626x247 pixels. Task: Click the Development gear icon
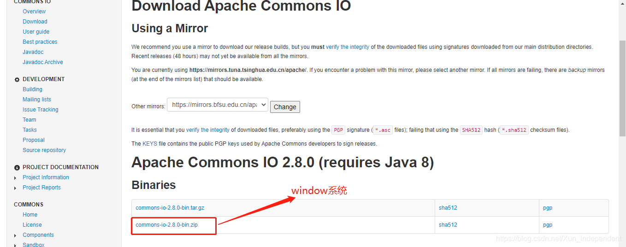coord(17,80)
